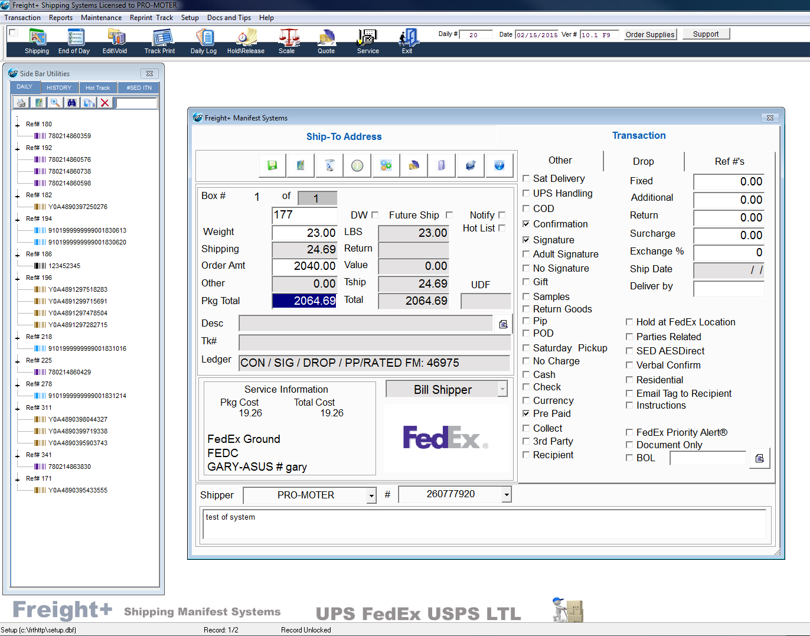Collapse the Ref# 192 tree node
Image resolution: width=810 pixels, height=636 pixels.
click(17, 148)
